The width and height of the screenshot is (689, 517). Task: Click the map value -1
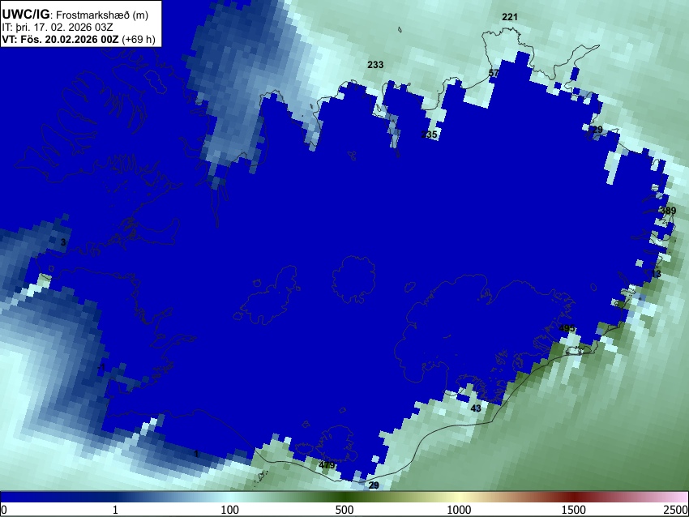pyautogui.click(x=101, y=367)
